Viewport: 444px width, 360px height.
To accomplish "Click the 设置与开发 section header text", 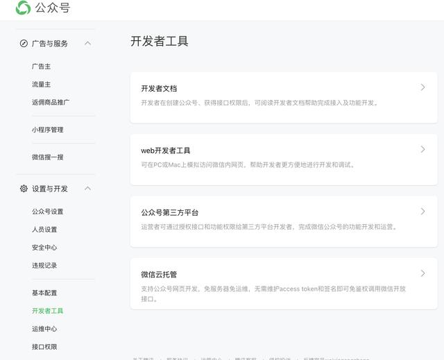I will (50, 189).
